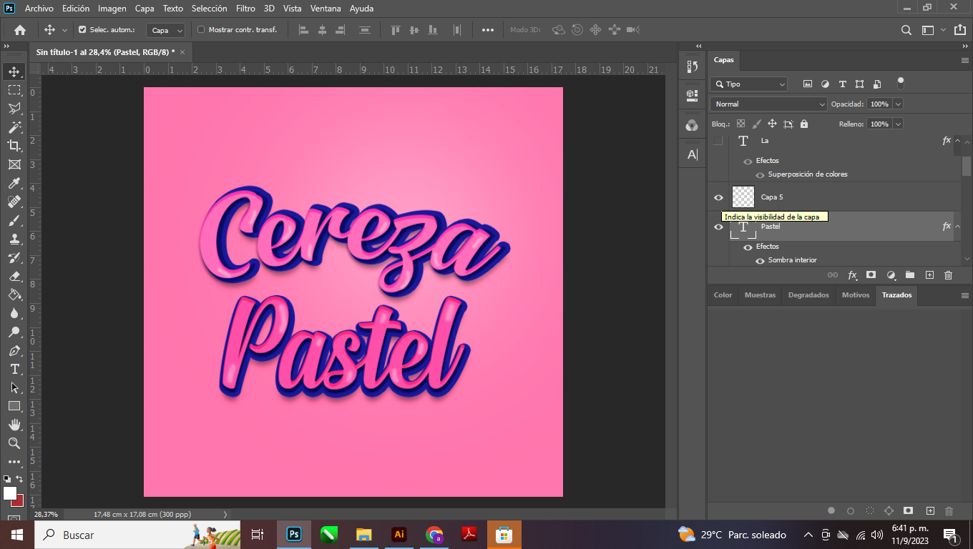Toggle Superposición de colores effect visibility
The image size is (973, 549).
coord(760,174)
